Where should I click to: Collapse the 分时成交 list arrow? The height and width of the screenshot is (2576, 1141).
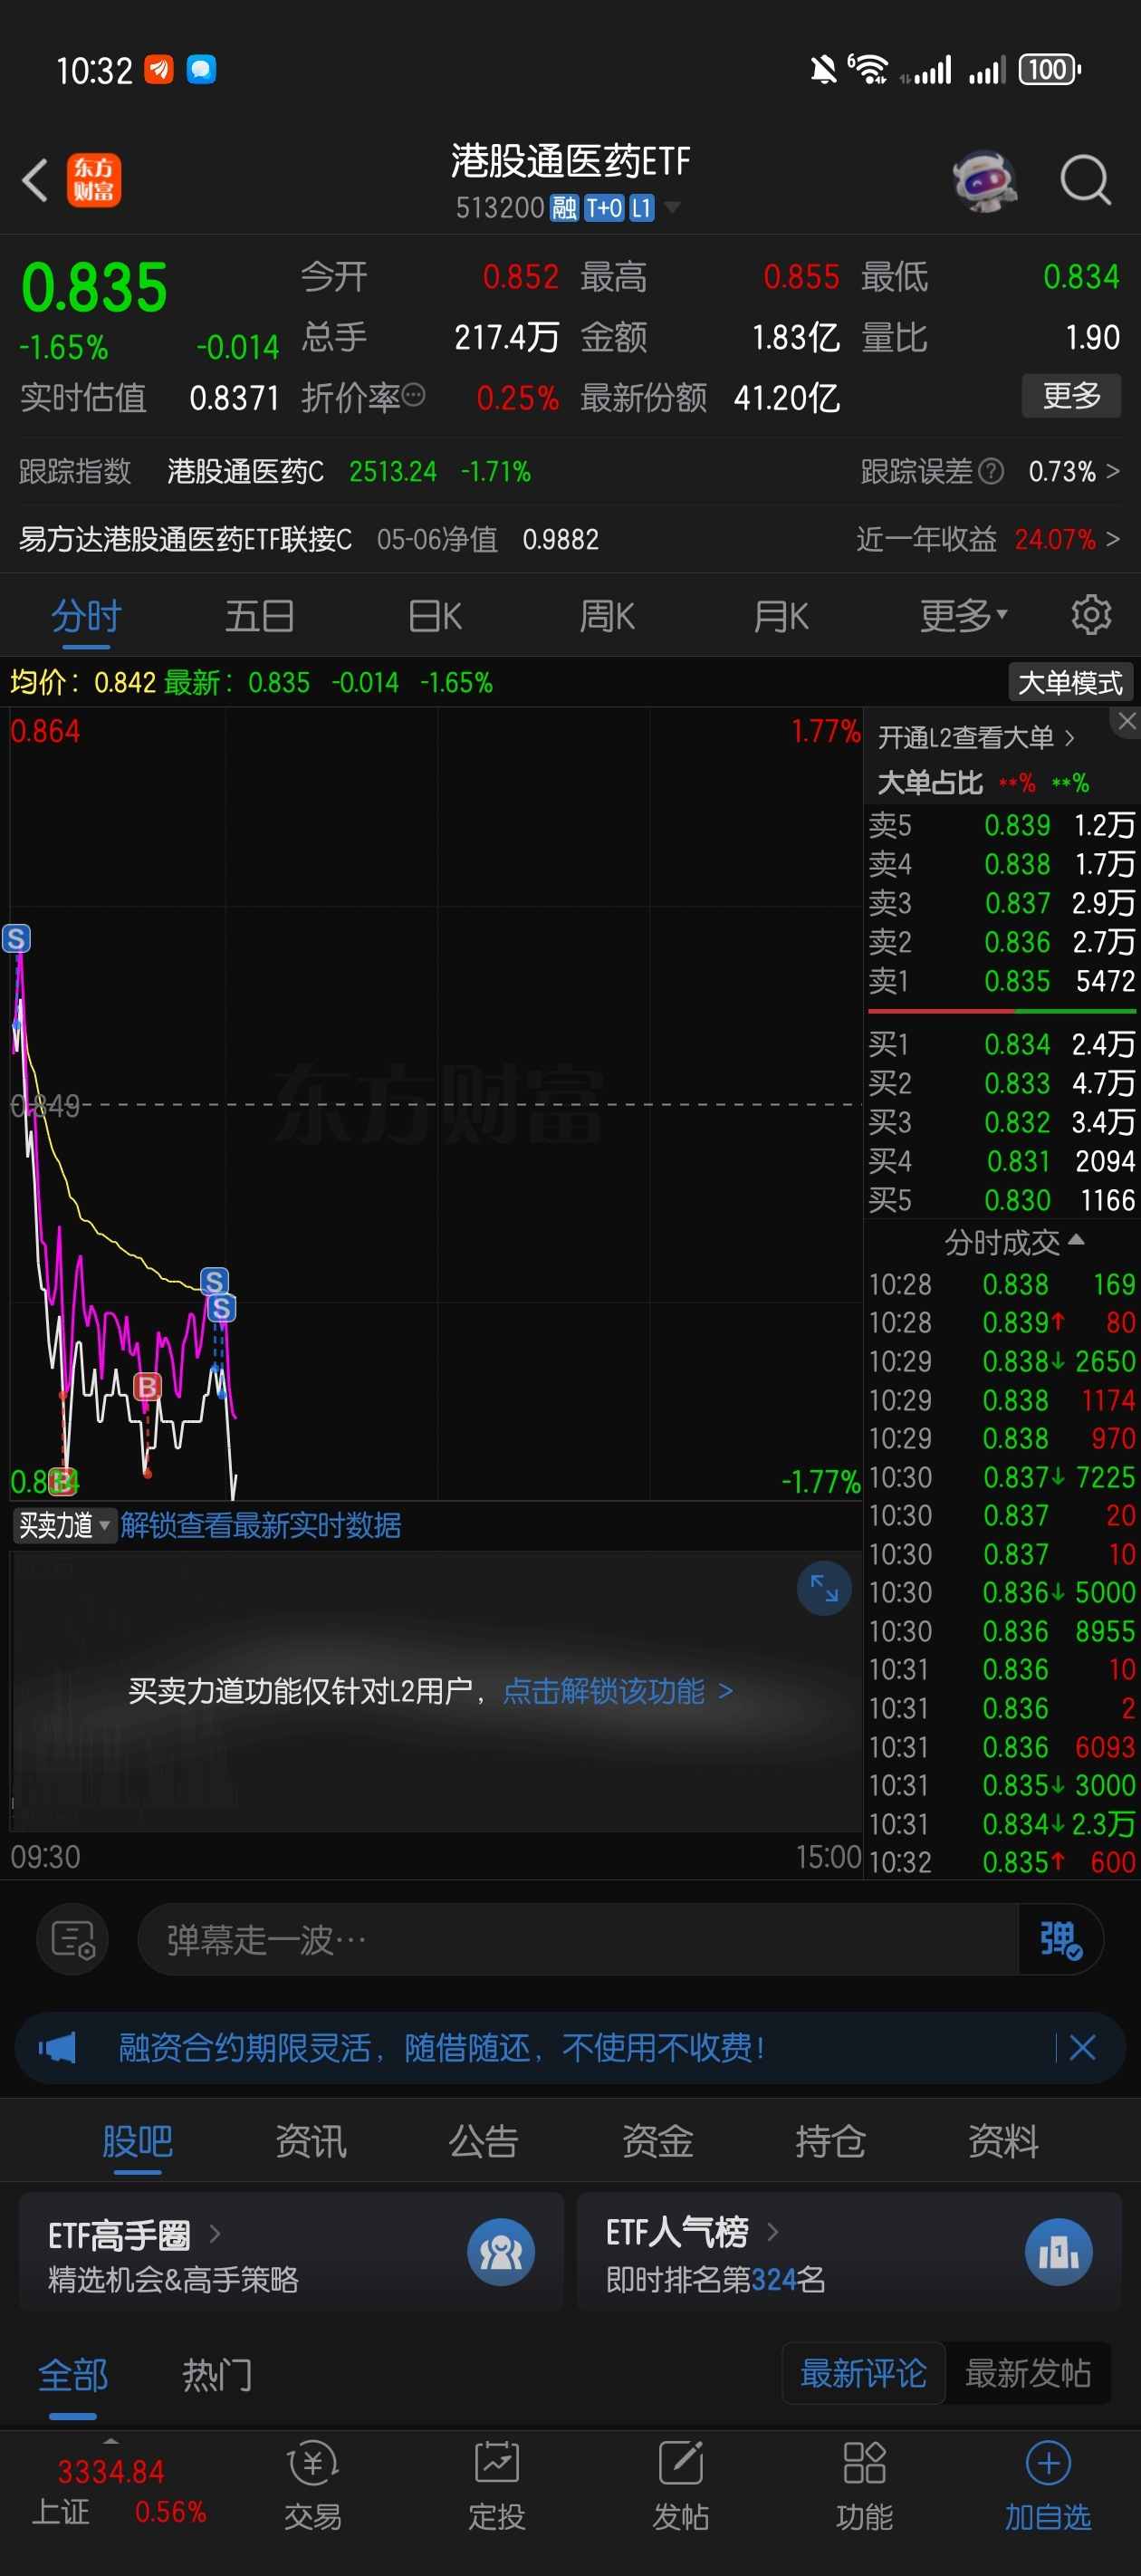(1076, 1240)
